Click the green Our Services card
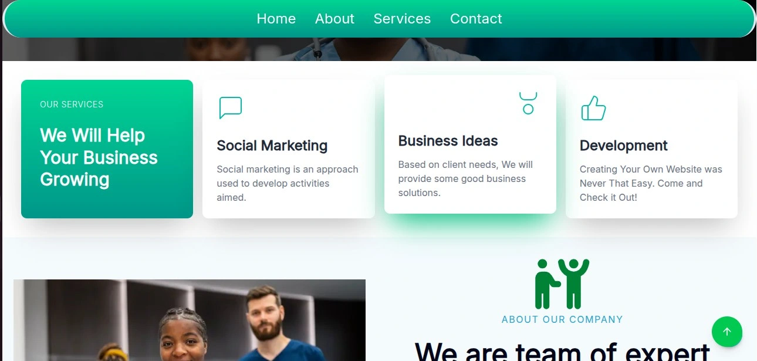This screenshot has height=361, width=757. point(107,149)
